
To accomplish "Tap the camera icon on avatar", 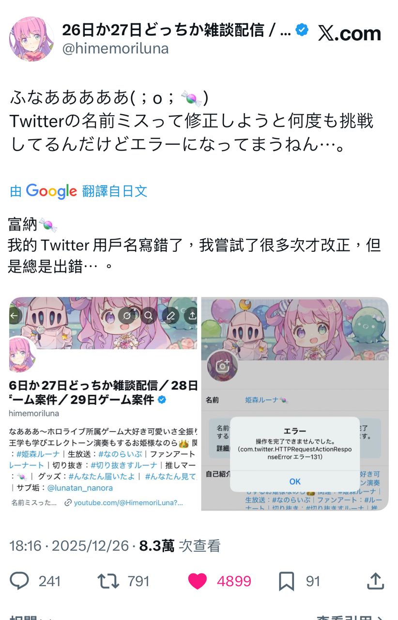I will pos(222,366).
